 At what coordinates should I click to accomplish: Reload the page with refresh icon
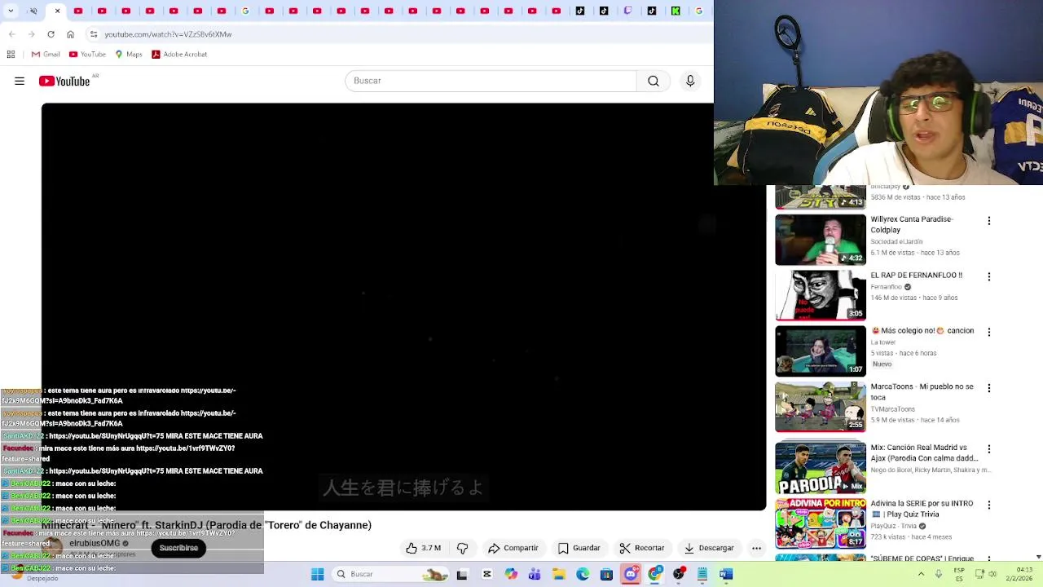51,34
